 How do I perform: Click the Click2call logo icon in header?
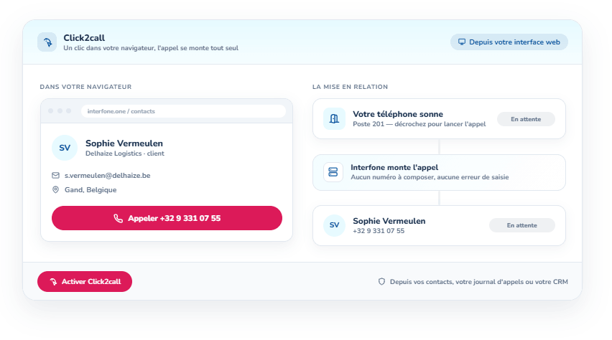coord(47,42)
